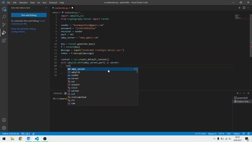Click the debug start icon in status bar
The image size is (252, 142).
click(x=33, y=134)
